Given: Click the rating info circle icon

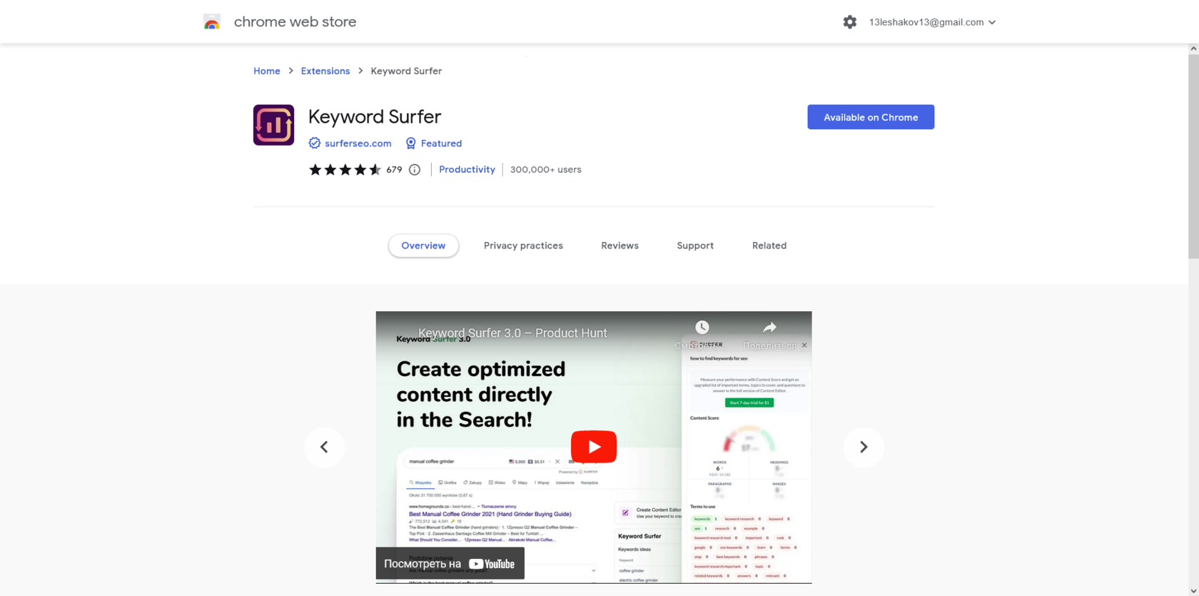Looking at the screenshot, I should click(415, 170).
